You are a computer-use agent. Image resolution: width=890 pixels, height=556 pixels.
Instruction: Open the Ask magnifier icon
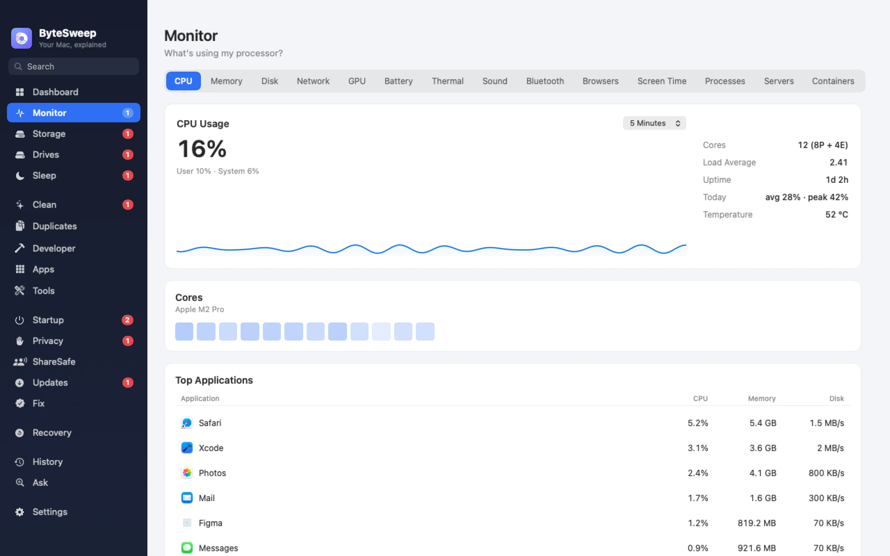[x=20, y=482]
